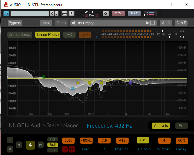Minimize the Stereoplacer3 plugin window
194x155 pixels.
(159, 5)
